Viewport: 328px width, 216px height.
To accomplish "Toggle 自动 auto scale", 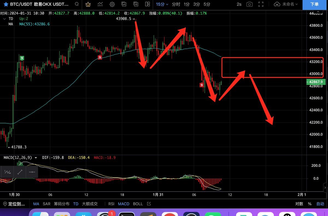I will coord(320,204).
